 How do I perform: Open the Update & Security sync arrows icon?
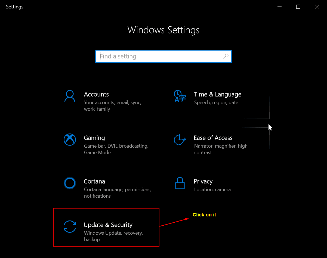coord(70,226)
